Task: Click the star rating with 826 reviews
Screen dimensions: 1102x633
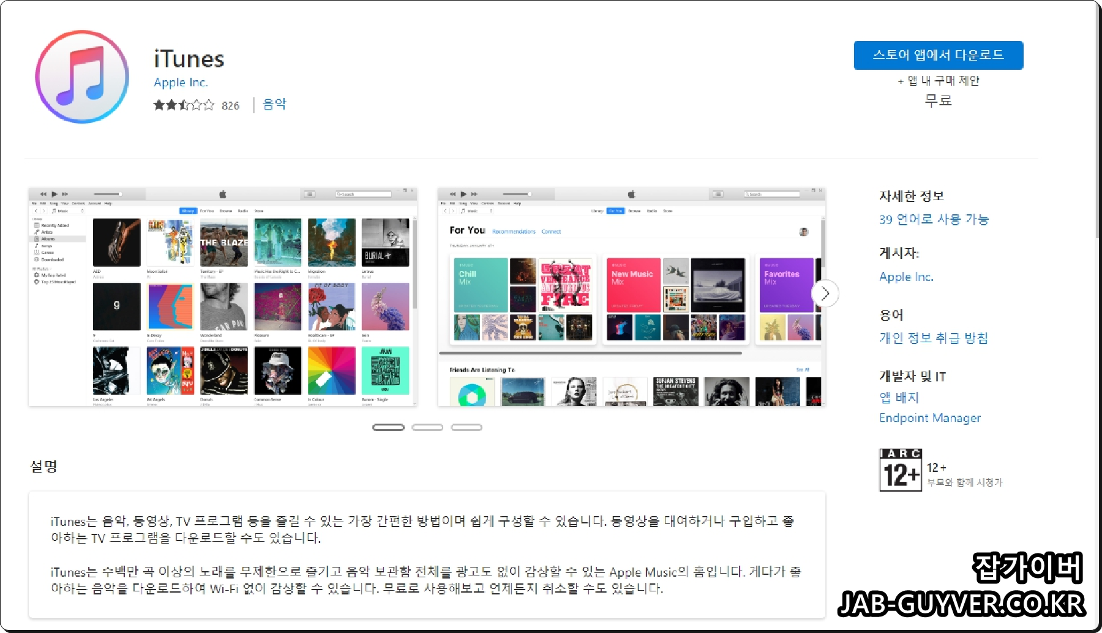Action: coord(196,105)
